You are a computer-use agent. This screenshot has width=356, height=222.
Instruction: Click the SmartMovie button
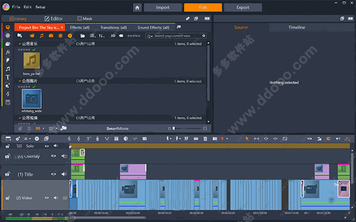pyautogui.click(x=117, y=128)
